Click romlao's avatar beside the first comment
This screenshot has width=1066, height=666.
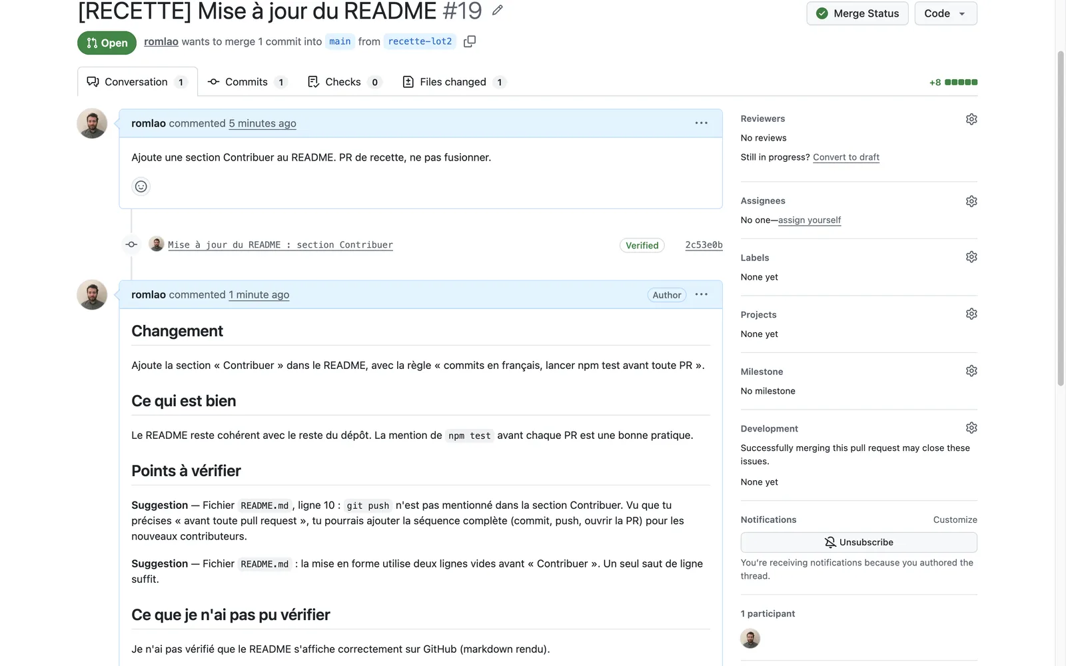pyautogui.click(x=92, y=124)
